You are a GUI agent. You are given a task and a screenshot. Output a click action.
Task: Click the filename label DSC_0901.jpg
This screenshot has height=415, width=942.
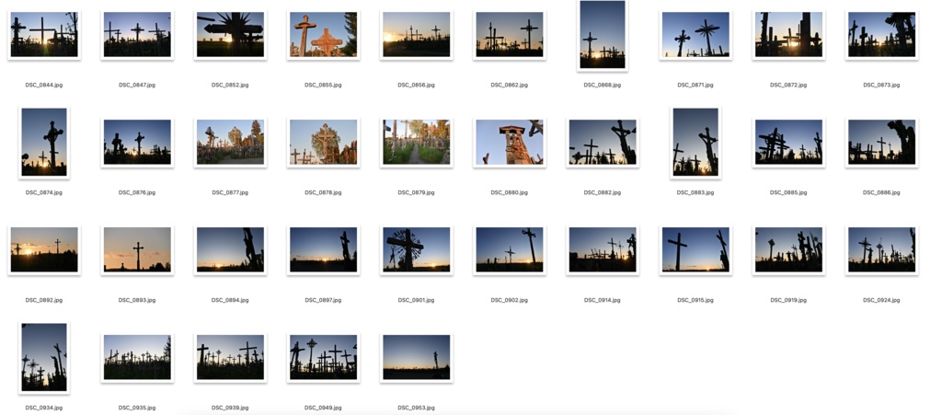[417, 300]
